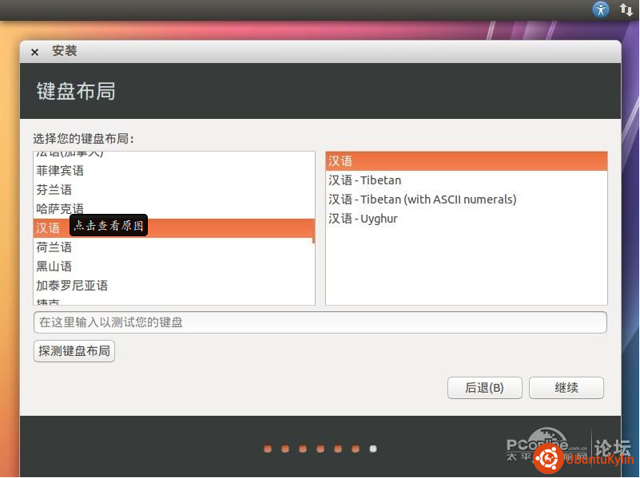Image resolution: width=640 pixels, height=478 pixels.
Task: Choose 汉语 - Tibetan layout variant
Action: 365,180
